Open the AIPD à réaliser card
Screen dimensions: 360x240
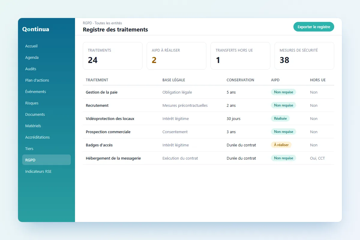click(176, 56)
